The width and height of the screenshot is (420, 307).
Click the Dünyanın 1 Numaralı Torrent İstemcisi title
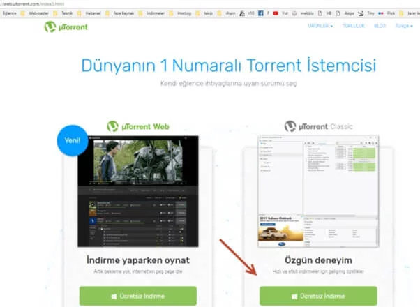tap(228, 66)
